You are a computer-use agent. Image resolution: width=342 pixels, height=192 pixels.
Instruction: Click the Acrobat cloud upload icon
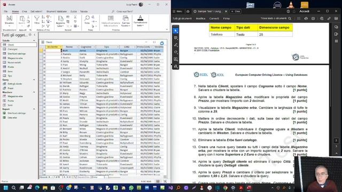(x=306, y=19)
